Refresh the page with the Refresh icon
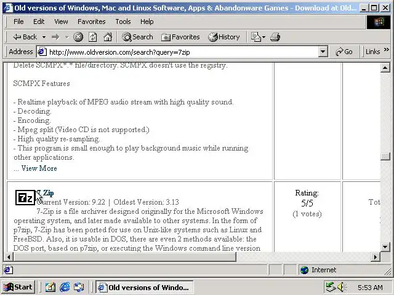Viewport: 394px width, 295px height. [x=93, y=37]
